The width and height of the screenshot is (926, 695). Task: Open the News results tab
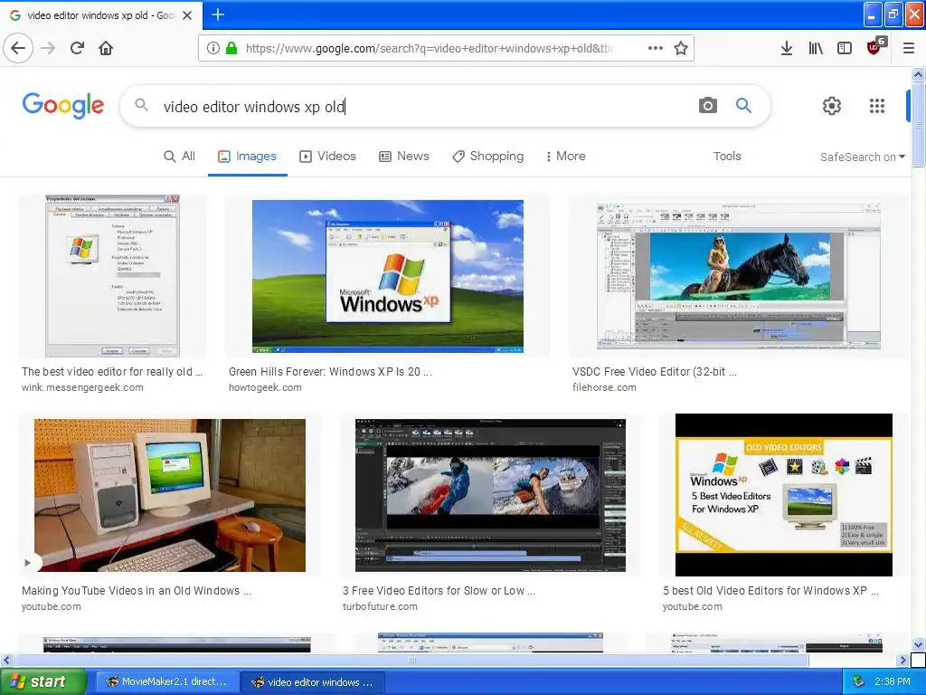tap(404, 156)
